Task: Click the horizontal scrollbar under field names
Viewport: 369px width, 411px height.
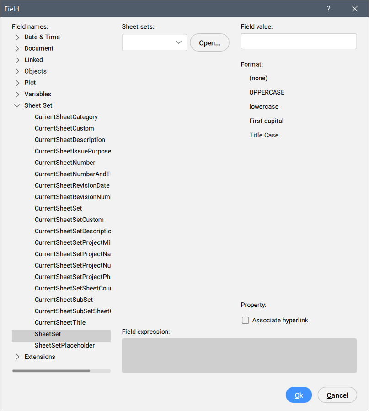Action: coord(51,371)
